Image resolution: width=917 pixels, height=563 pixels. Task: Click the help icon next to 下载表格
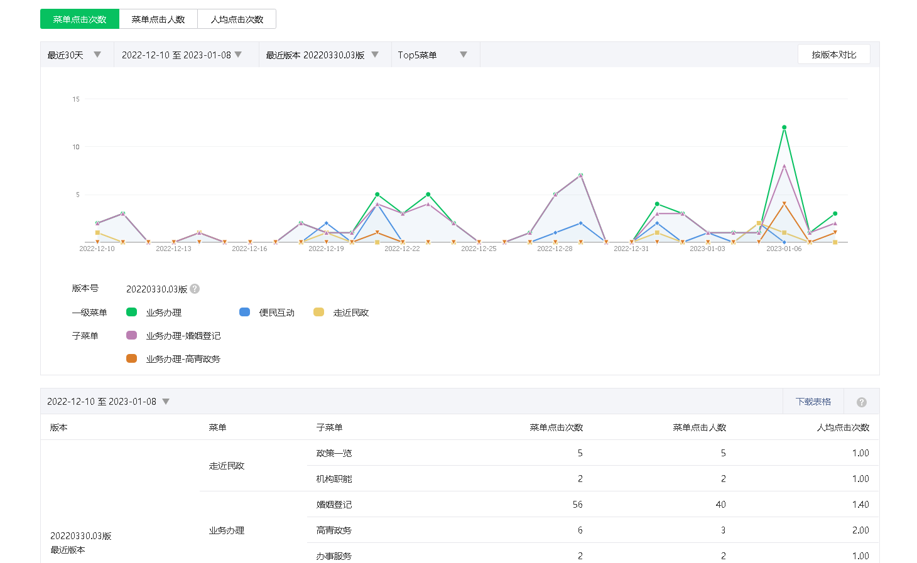point(861,402)
